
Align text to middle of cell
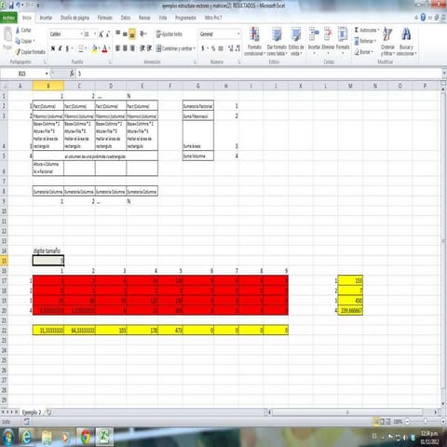click(125, 34)
